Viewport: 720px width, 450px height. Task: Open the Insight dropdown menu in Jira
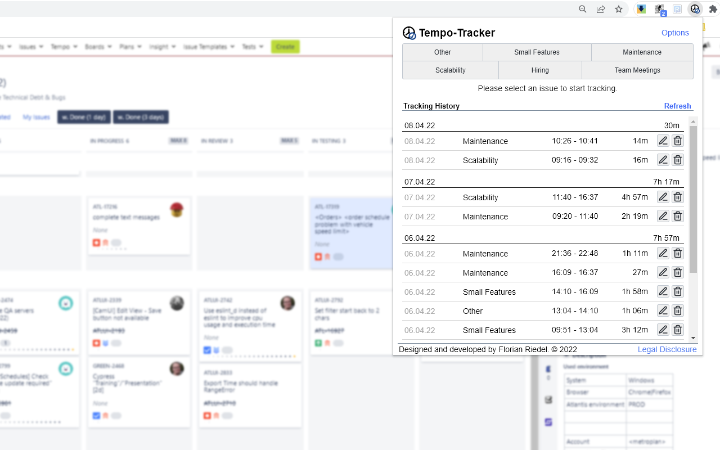[163, 47]
